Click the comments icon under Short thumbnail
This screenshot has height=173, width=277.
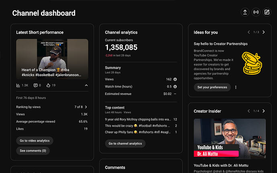pos(35,85)
